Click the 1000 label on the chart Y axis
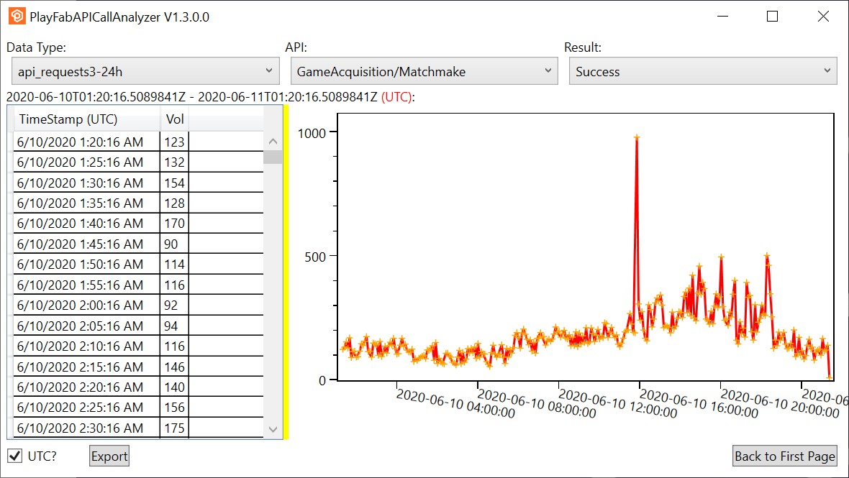 point(312,133)
